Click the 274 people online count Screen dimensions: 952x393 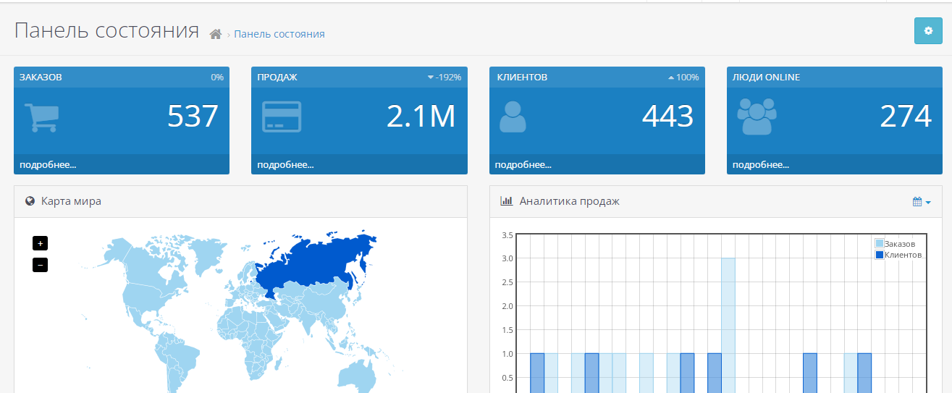click(906, 117)
